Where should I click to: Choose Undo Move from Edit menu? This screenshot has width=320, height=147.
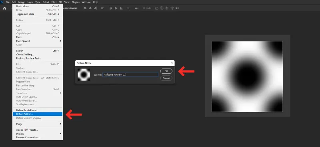(38, 6)
